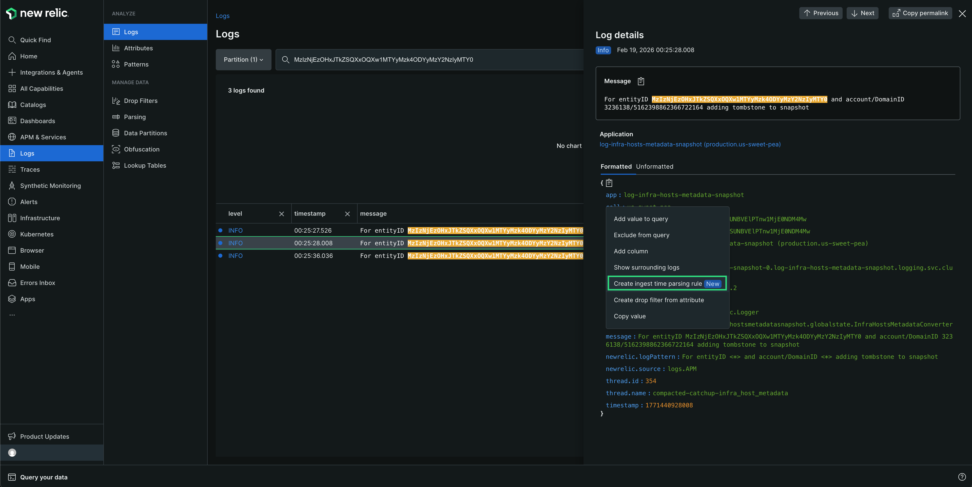The height and width of the screenshot is (487, 972).
Task: Expand the Partition (1) dropdown
Action: (x=243, y=59)
